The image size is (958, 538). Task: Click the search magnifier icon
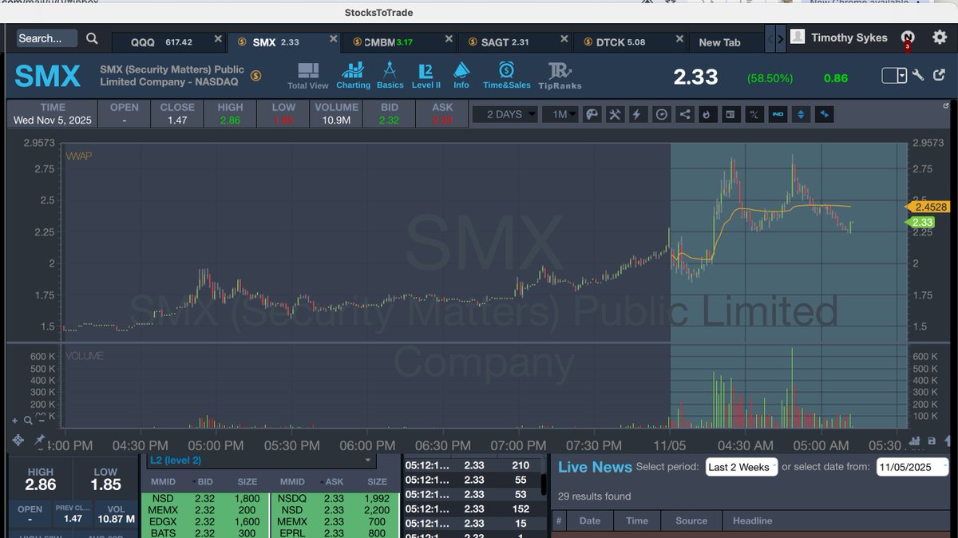tap(93, 38)
